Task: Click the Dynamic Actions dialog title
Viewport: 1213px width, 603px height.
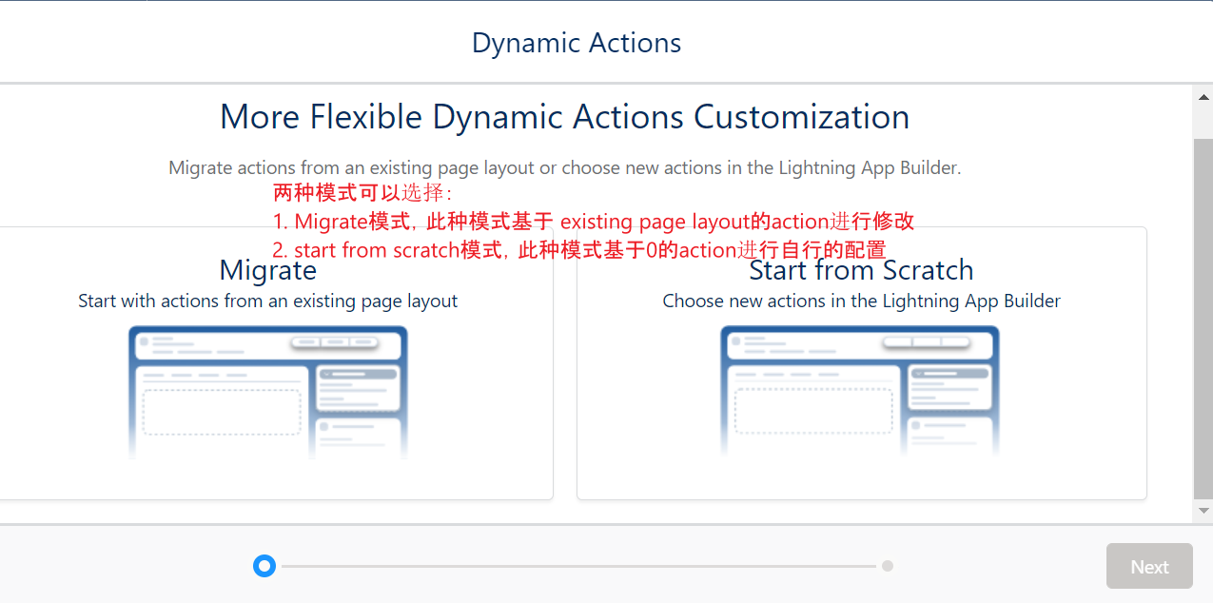Action: pos(577,43)
